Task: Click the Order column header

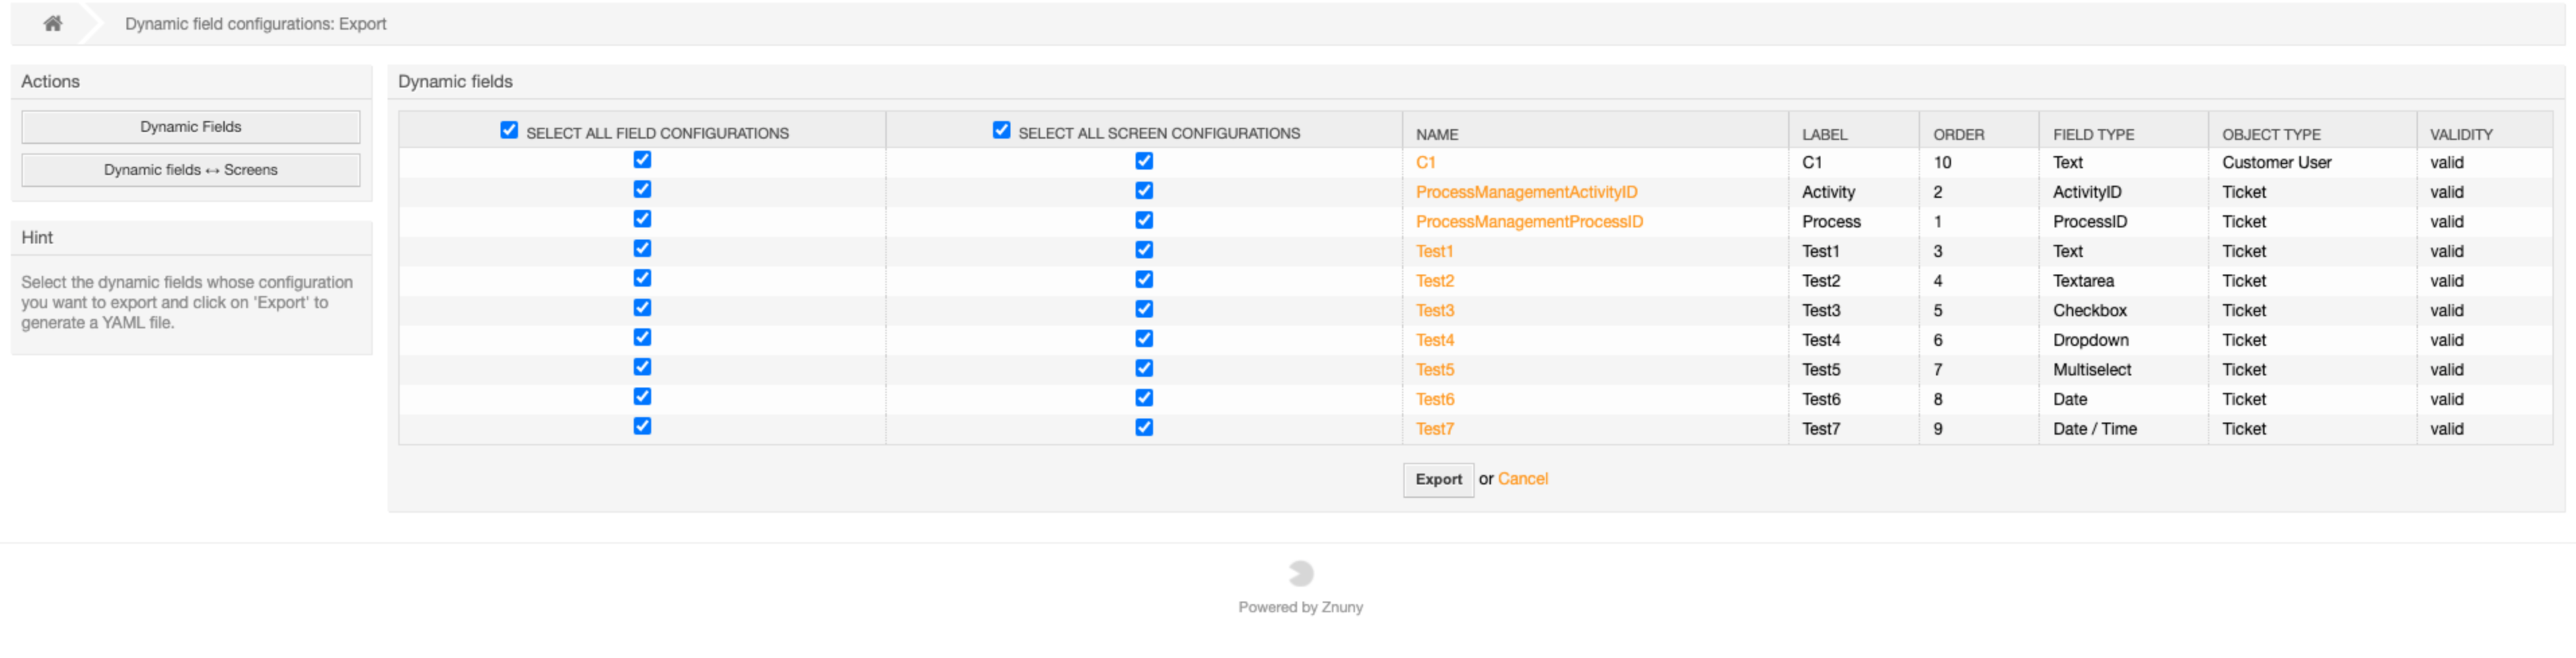Action: click(1957, 134)
